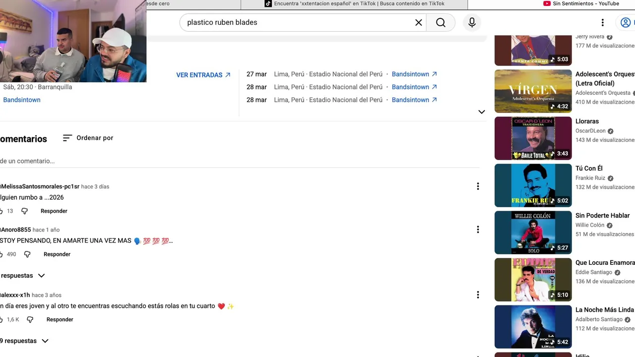
Task: Open the Oscar D'León 'Lloraras' thumbnail
Action: pyautogui.click(x=533, y=138)
